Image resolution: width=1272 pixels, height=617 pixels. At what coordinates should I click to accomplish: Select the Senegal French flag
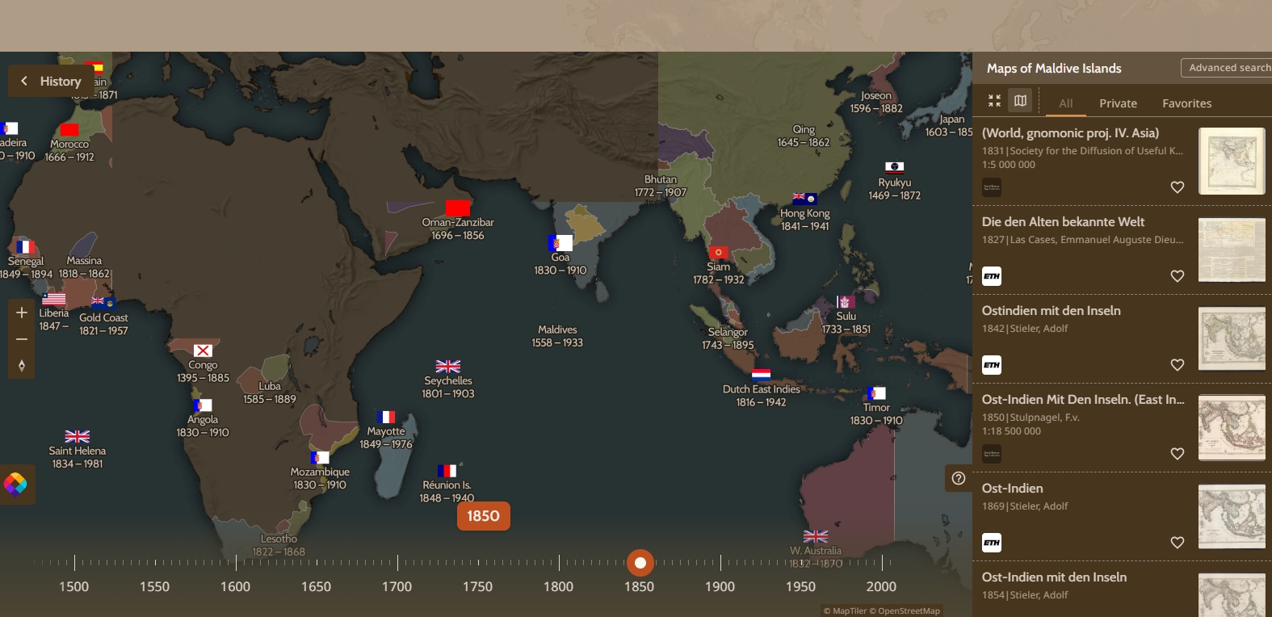[x=25, y=247]
